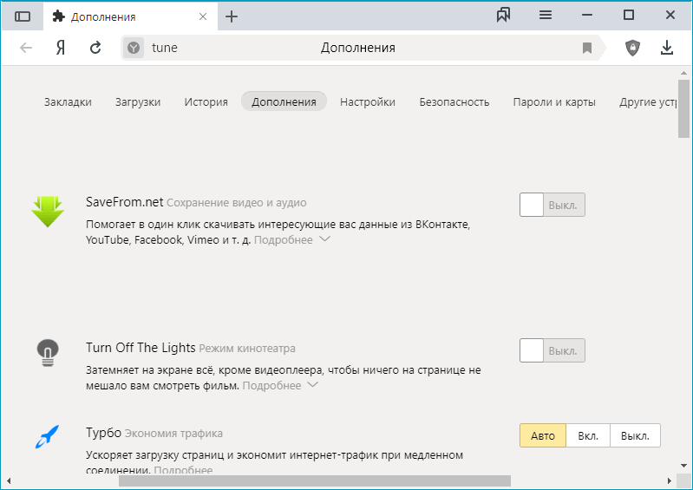The height and width of the screenshot is (490, 693).
Task: Click the site info icon next to tune
Action: (134, 48)
